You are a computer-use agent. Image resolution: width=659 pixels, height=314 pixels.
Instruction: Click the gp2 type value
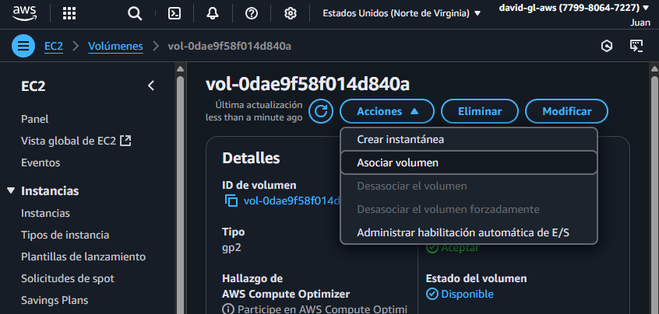coord(231,247)
